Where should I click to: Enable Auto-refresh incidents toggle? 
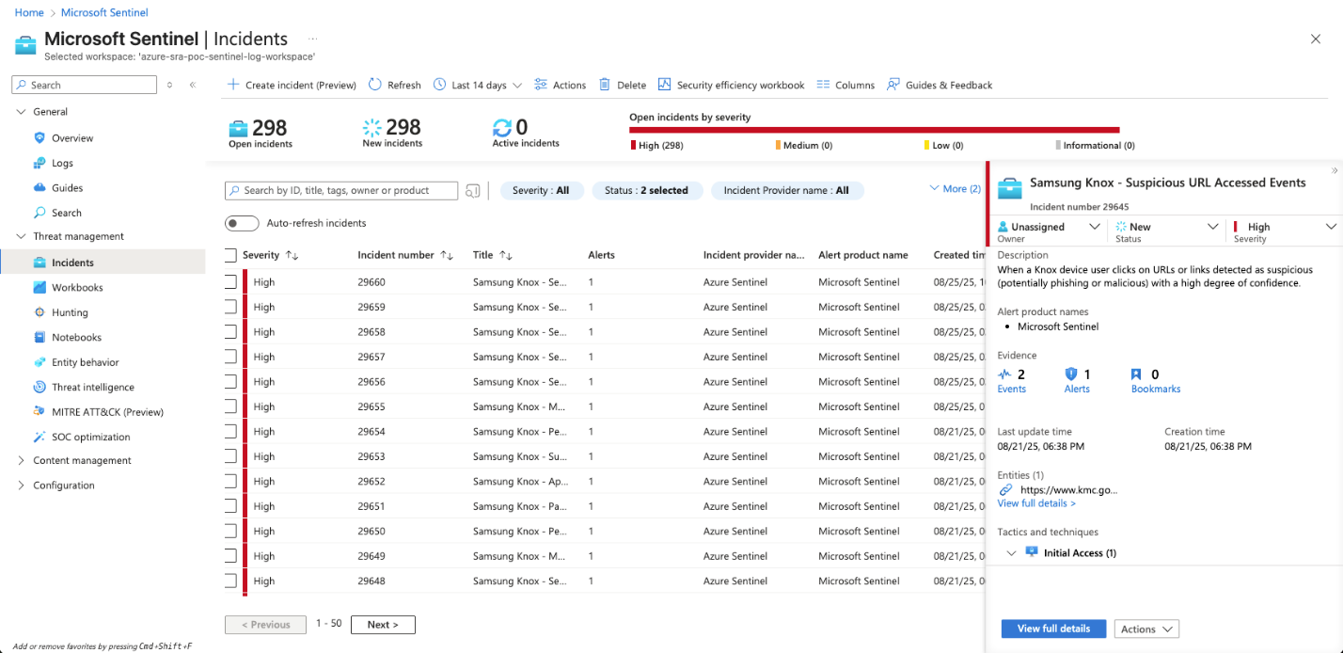pyautogui.click(x=242, y=223)
